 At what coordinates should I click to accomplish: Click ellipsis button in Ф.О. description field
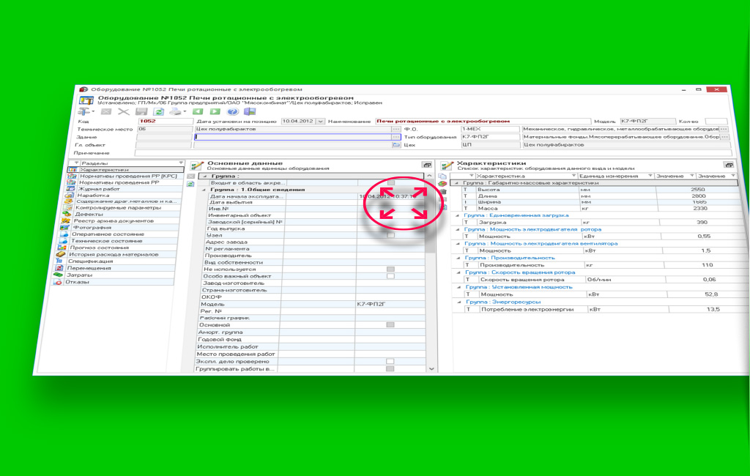coord(724,129)
